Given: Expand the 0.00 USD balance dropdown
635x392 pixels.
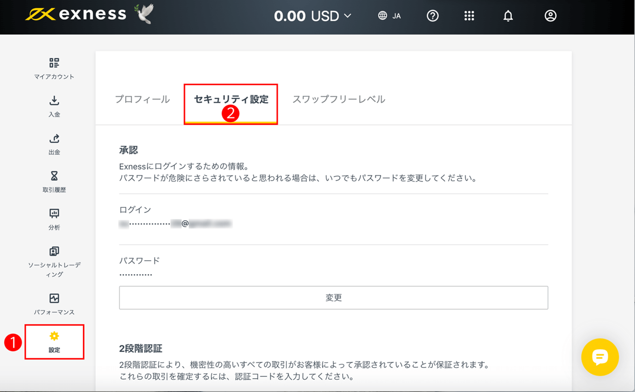Looking at the screenshot, I should [313, 16].
